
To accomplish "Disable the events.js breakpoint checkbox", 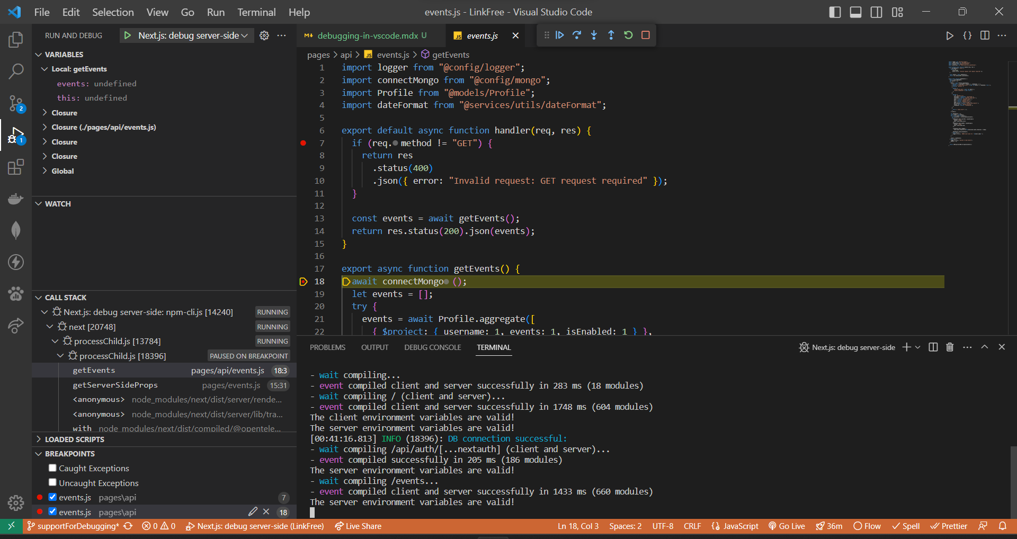I will coord(52,497).
